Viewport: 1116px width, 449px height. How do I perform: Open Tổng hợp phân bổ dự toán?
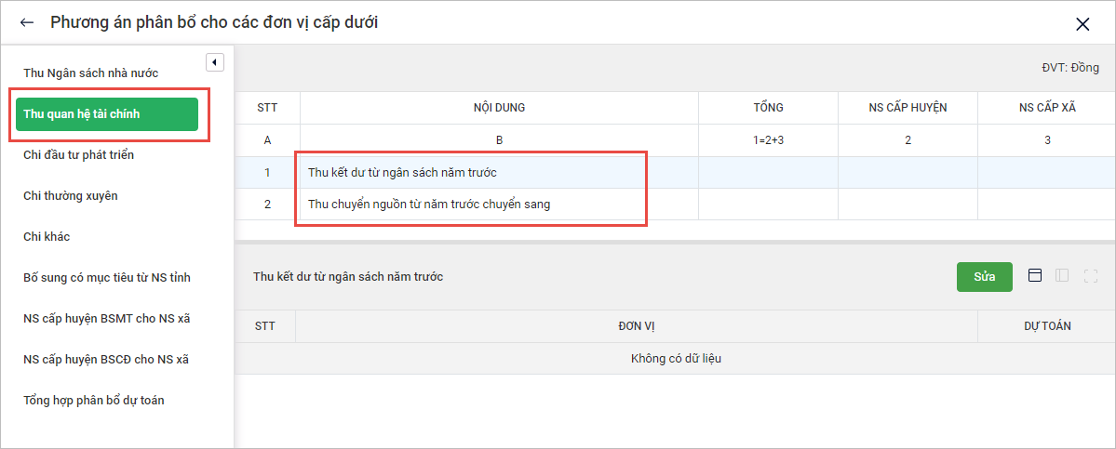pyautogui.click(x=94, y=400)
